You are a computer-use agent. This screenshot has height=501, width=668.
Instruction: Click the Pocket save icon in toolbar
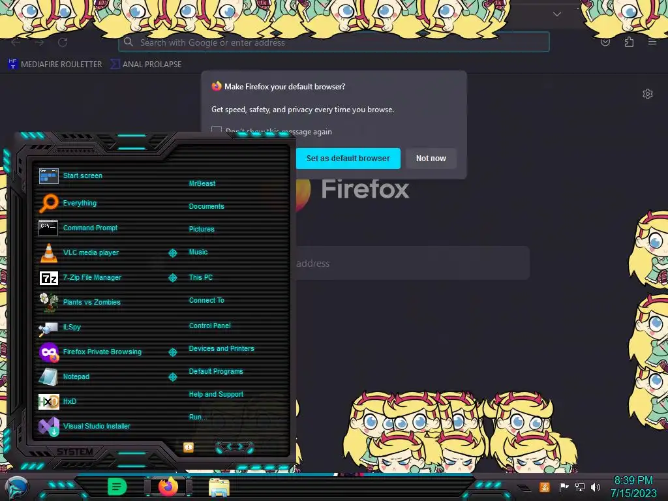(x=605, y=42)
